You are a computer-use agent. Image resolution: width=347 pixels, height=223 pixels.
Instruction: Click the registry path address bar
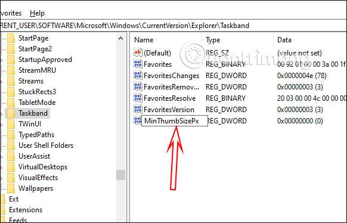pyautogui.click(x=173, y=26)
